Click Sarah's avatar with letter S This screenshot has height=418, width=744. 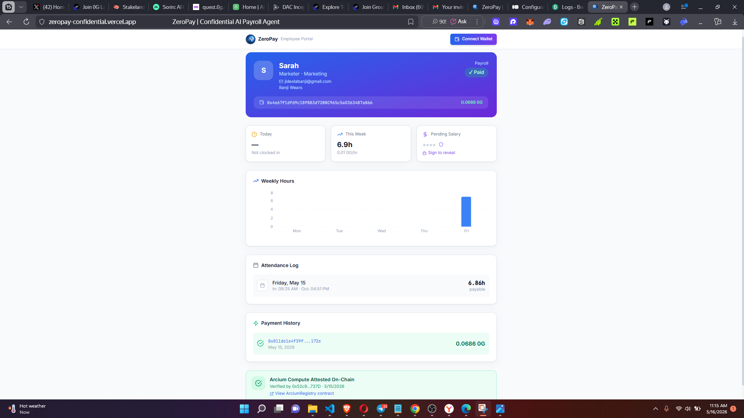tap(263, 70)
